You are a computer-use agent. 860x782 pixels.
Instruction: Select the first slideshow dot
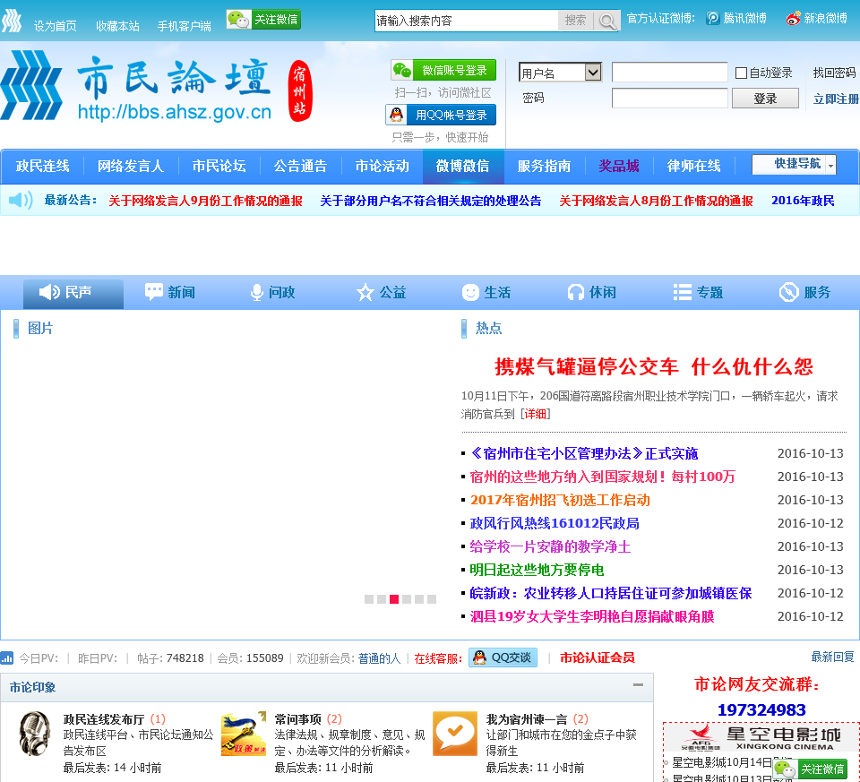(369, 599)
